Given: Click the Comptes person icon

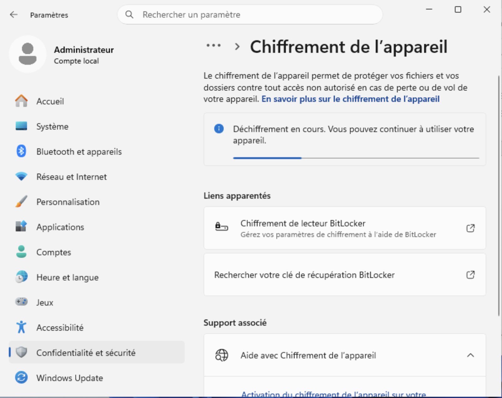Looking at the screenshot, I should [21, 252].
